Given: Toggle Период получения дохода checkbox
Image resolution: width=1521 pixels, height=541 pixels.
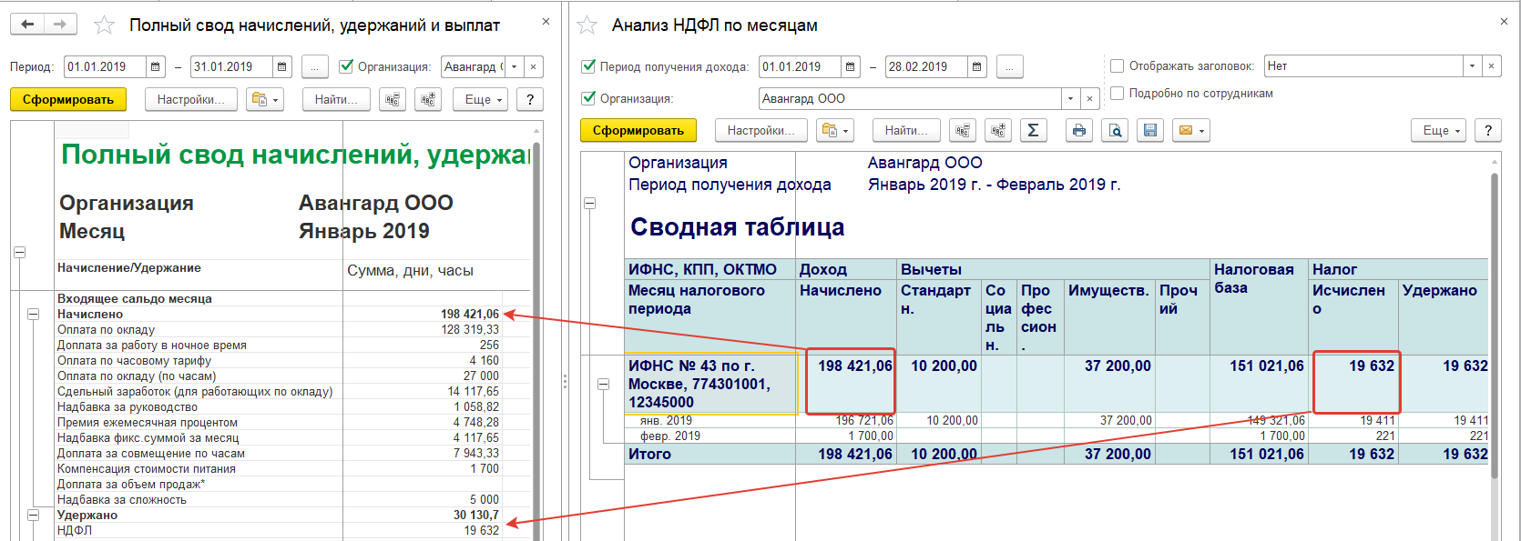Looking at the screenshot, I should tap(588, 66).
